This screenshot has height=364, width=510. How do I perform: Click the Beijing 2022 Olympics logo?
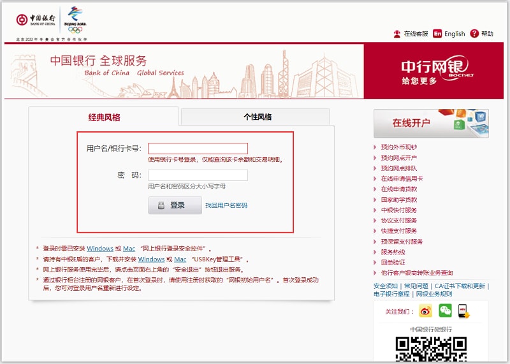(75, 20)
